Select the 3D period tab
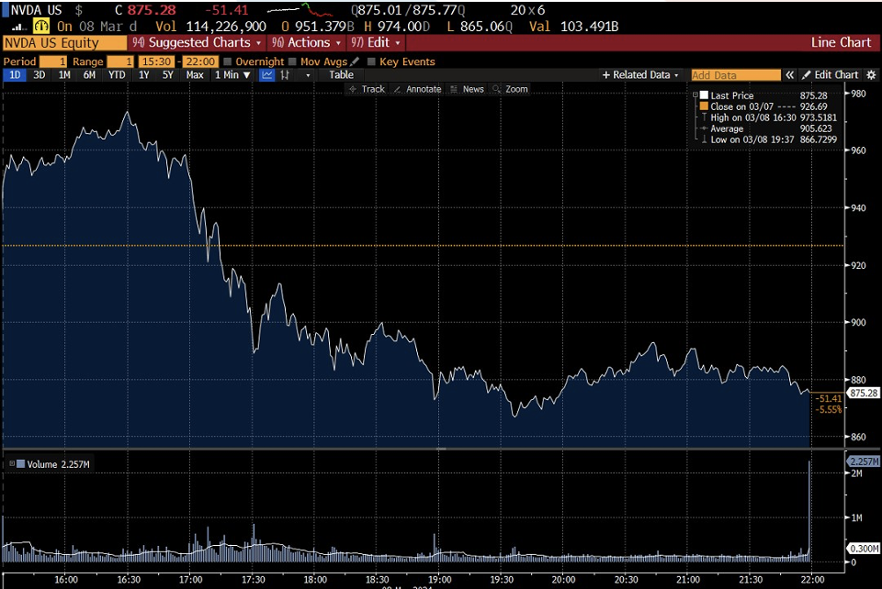The width and height of the screenshot is (882, 589). (39, 74)
